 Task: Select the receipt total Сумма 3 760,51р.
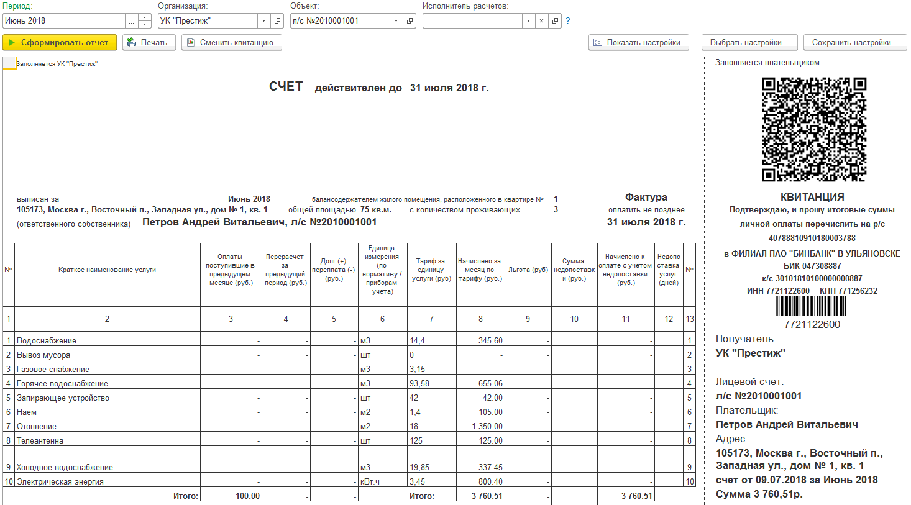pyautogui.click(x=759, y=494)
